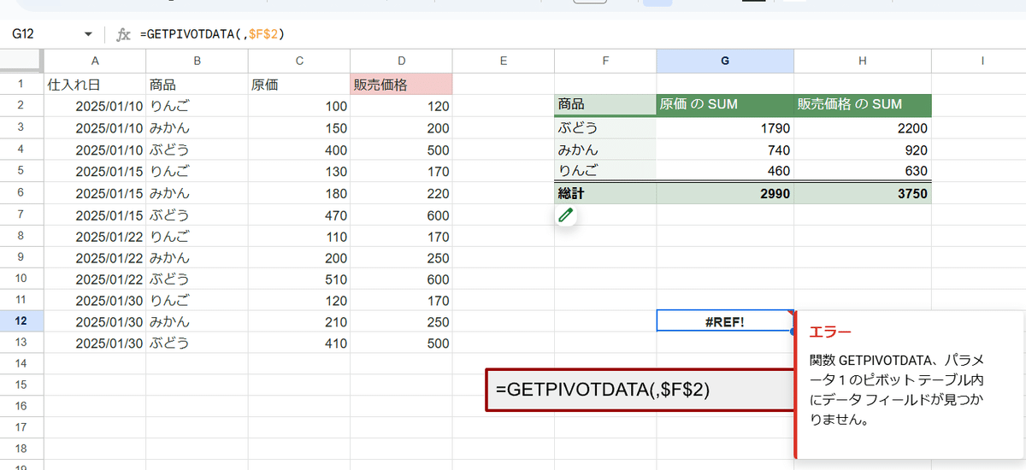Click みかん in row 3
Viewport: 1026px width, 470px height.
click(x=197, y=128)
